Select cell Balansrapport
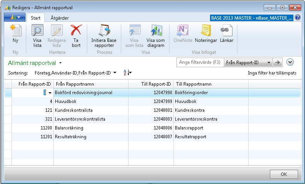The image size is (305, 184). click(x=211, y=128)
